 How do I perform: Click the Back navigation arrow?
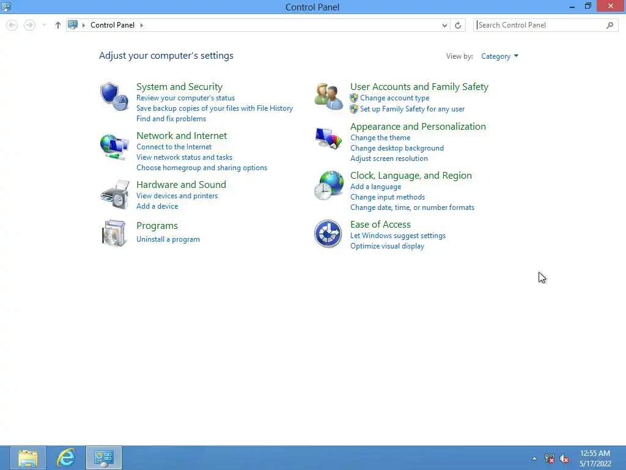pos(12,25)
